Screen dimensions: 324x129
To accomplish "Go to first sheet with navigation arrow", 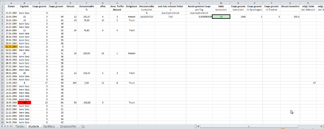I will (2, 126).
